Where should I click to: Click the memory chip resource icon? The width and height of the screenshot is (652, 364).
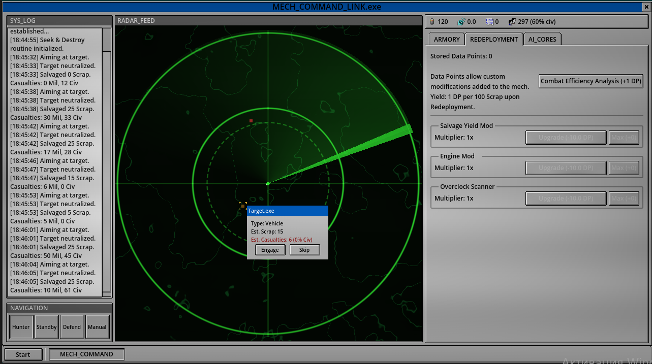[489, 22]
